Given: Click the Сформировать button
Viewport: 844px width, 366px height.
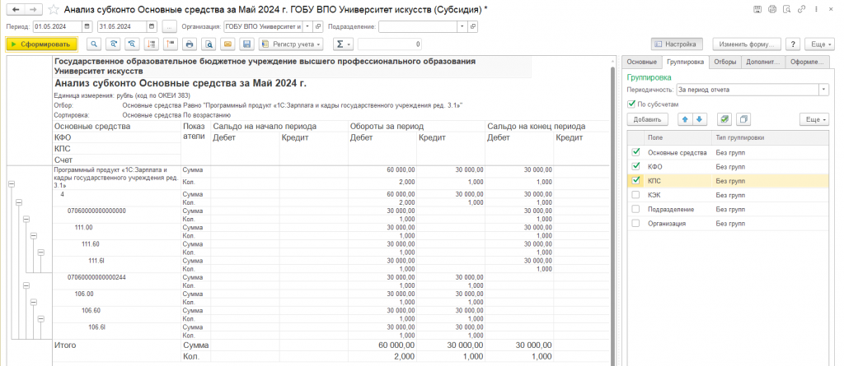Looking at the screenshot, I should pyautogui.click(x=41, y=44).
